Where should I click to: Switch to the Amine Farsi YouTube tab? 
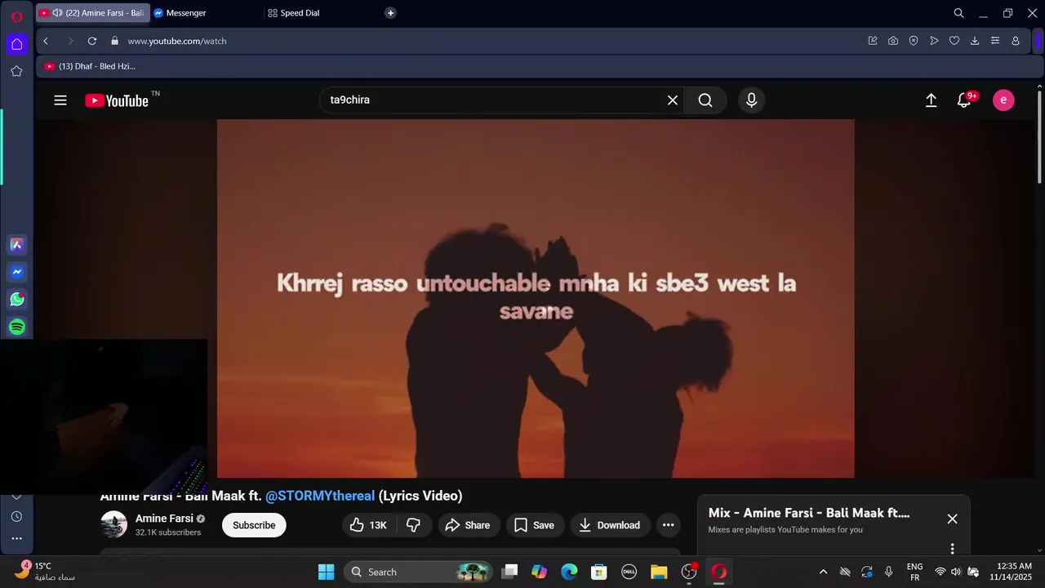(93, 13)
